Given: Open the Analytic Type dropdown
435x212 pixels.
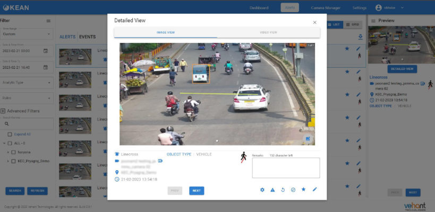Looking at the screenshot, I should (x=27, y=83).
